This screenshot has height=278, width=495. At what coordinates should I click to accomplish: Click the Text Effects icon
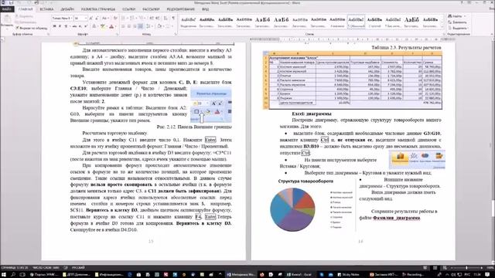coord(94,26)
